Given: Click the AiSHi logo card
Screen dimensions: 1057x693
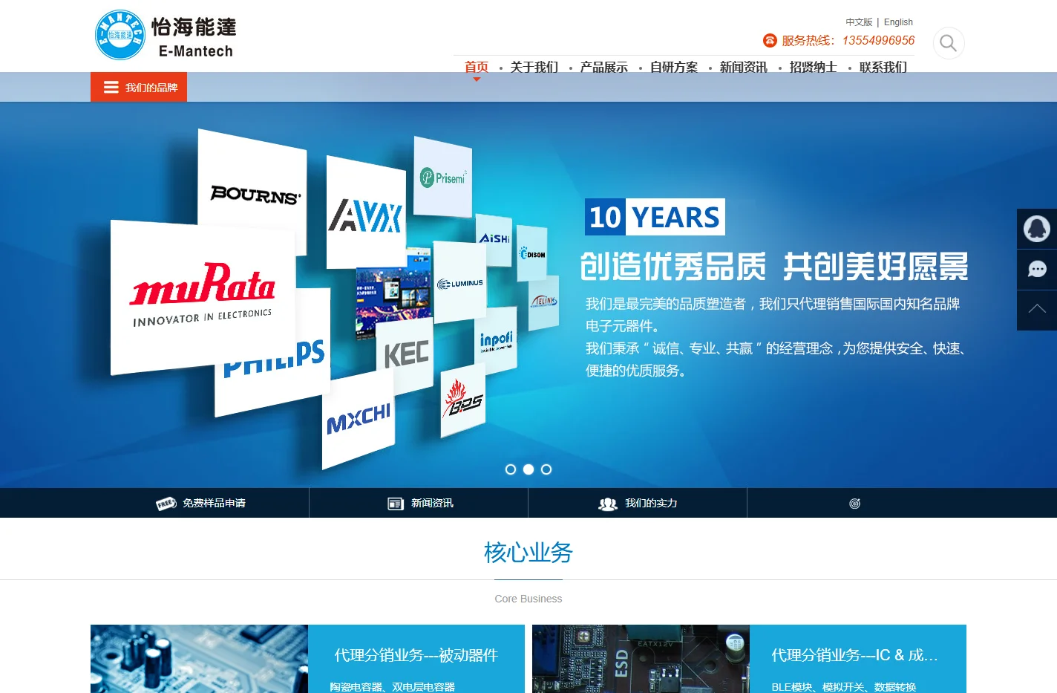Looking at the screenshot, I should click(494, 239).
